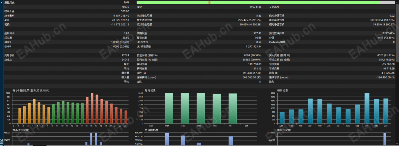This screenshot has height=146, width=399.
Task: Click the orange segment in quality bar
Action: 209,2
